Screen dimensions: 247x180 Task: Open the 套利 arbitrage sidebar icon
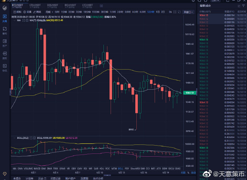[x=5, y=31]
